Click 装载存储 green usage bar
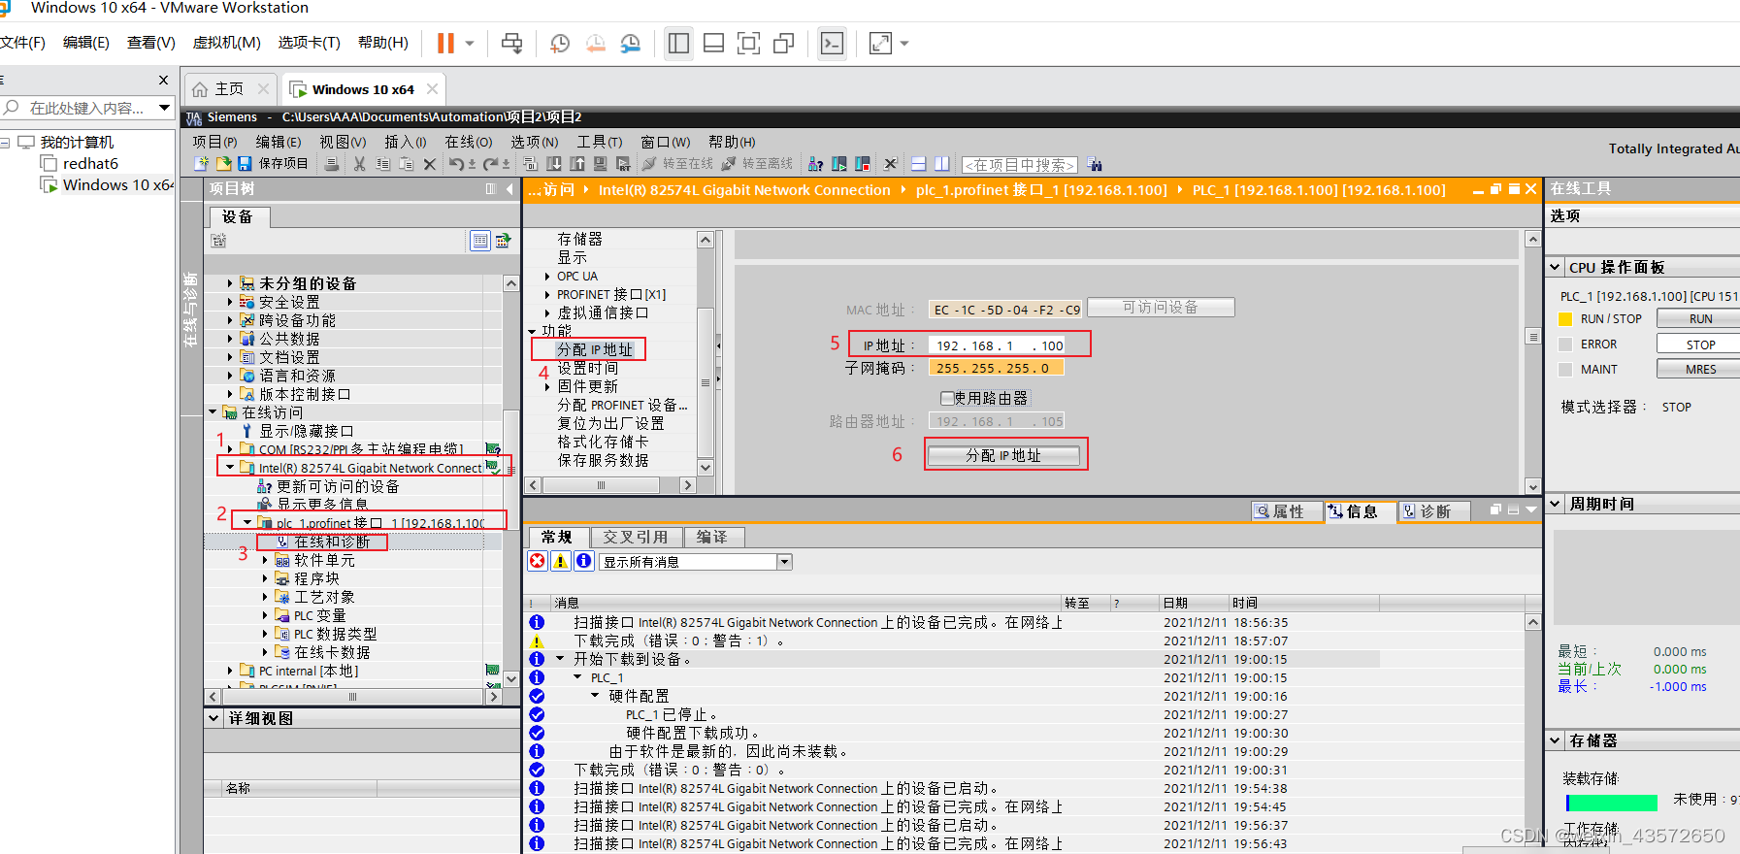The image size is (1740, 854). [x=1612, y=803]
